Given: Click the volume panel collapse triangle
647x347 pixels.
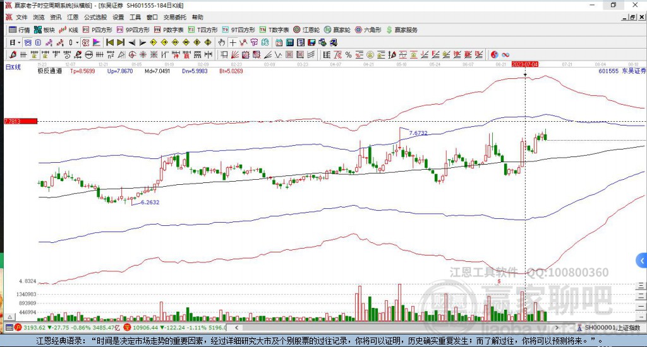Looking at the screenshot, I should (10, 317).
